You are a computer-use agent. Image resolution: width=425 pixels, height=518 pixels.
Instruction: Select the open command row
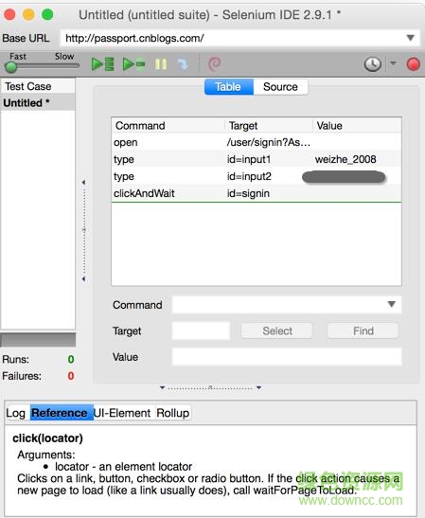[x=257, y=142]
